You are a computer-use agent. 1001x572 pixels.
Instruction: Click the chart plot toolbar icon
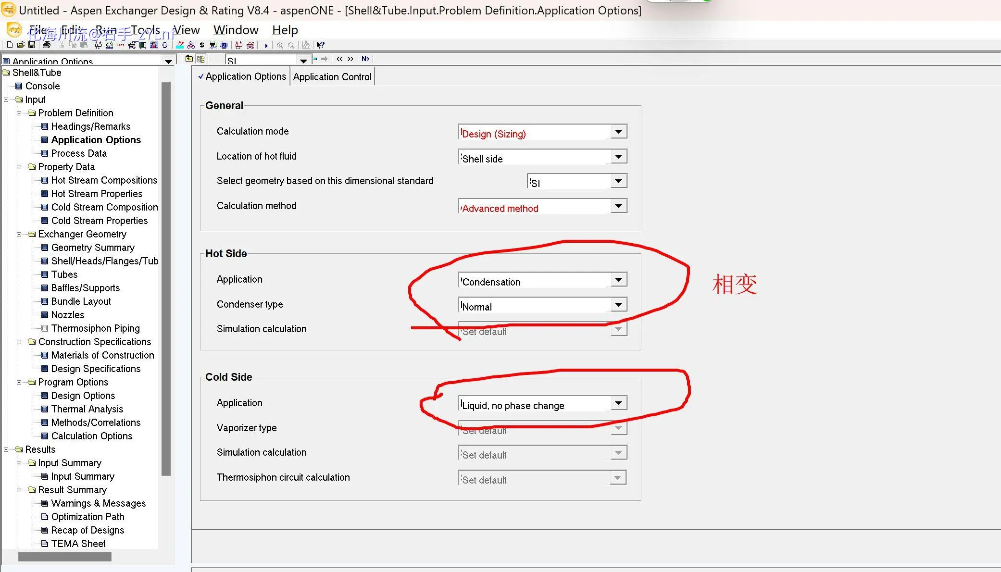click(x=306, y=45)
